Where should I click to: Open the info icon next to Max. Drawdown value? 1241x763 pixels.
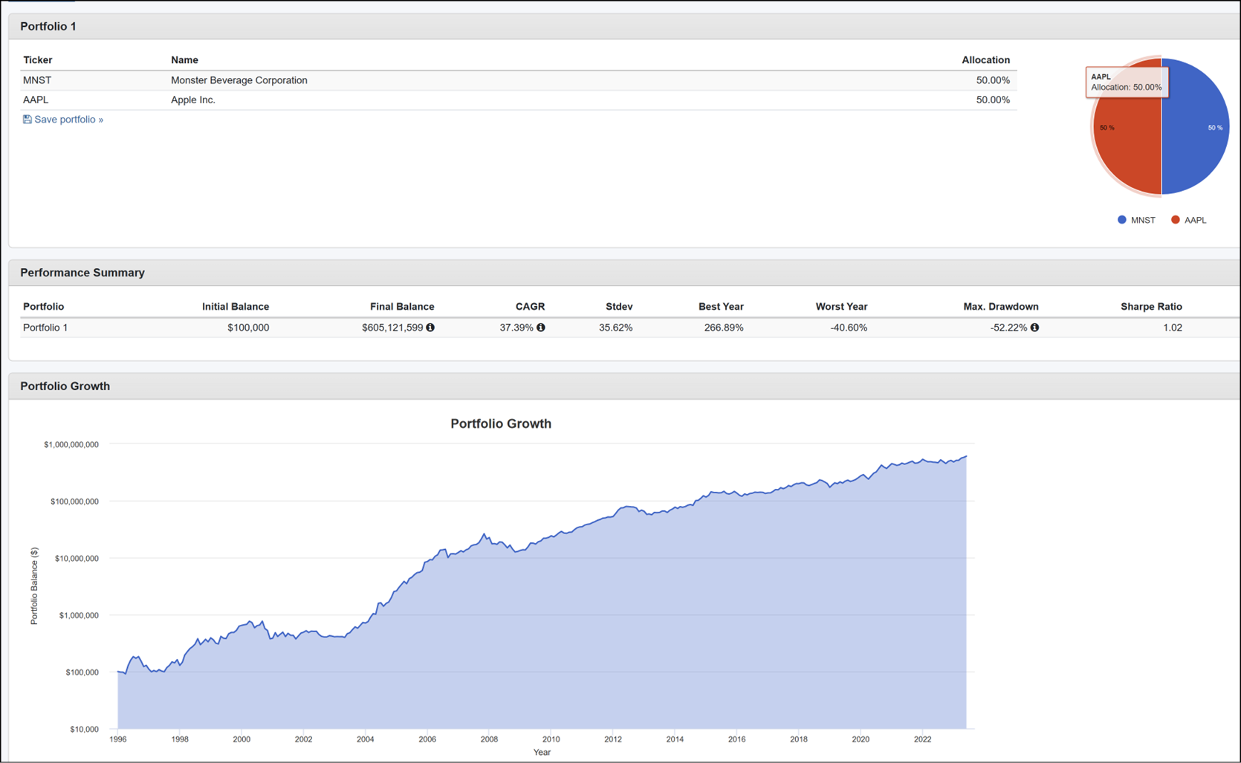coord(1034,328)
